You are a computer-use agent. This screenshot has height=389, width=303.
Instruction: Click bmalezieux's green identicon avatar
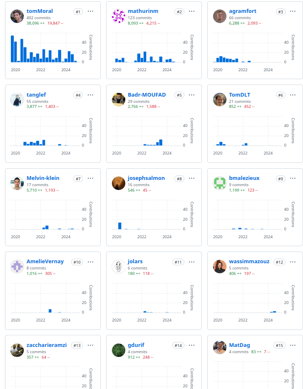coord(220,183)
